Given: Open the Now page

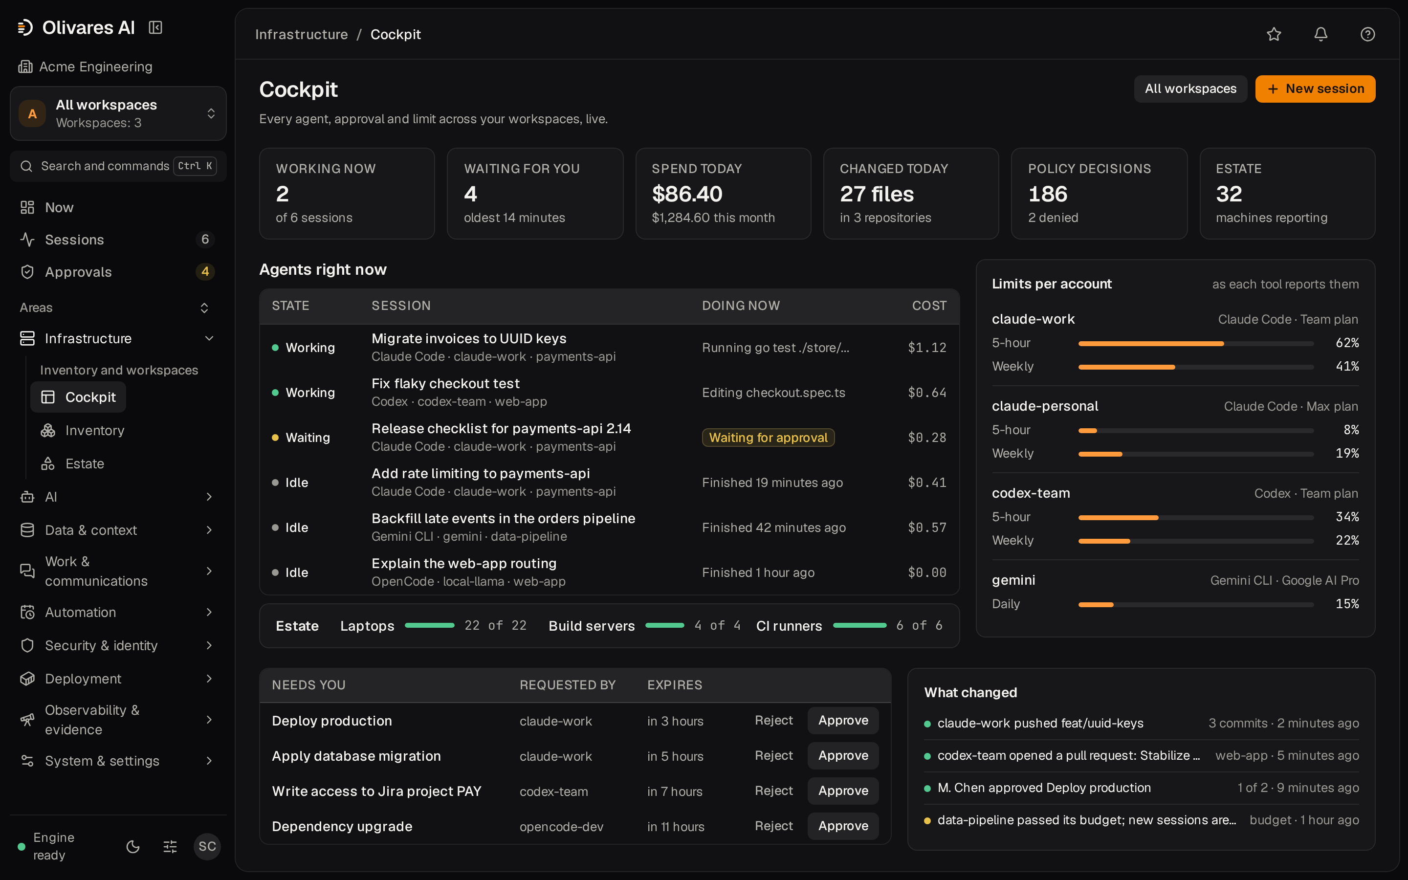Looking at the screenshot, I should pos(118,207).
